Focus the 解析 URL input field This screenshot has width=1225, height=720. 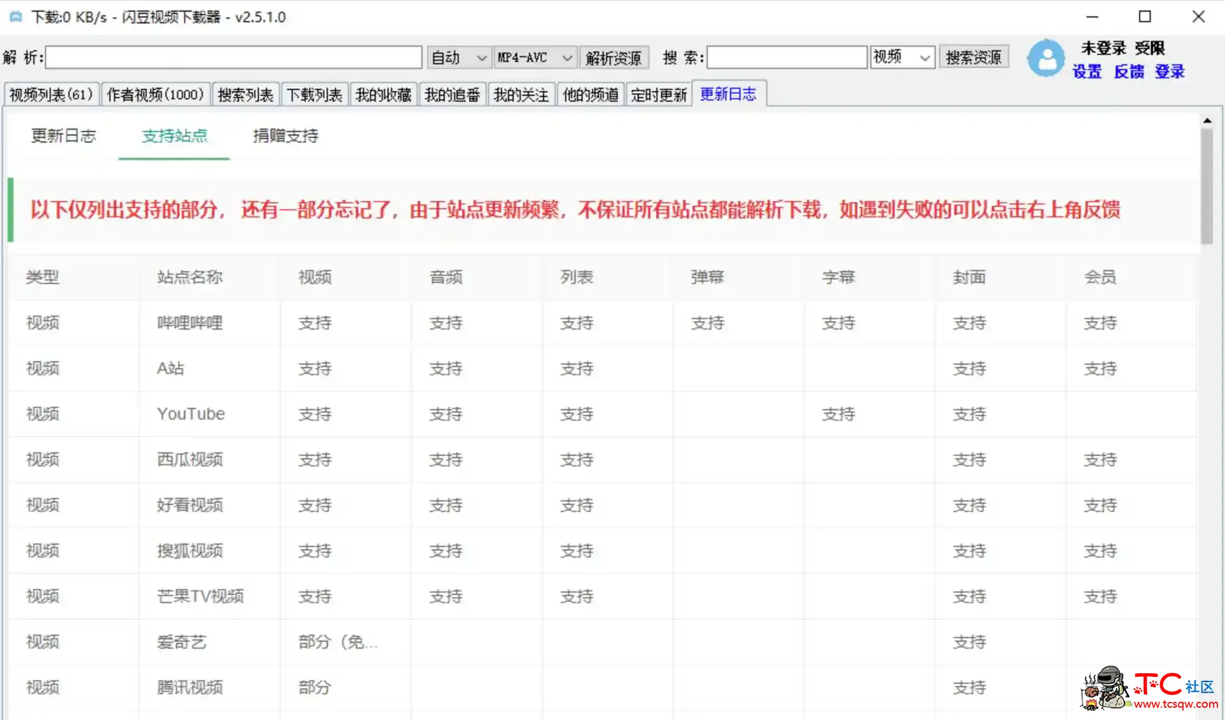point(234,57)
